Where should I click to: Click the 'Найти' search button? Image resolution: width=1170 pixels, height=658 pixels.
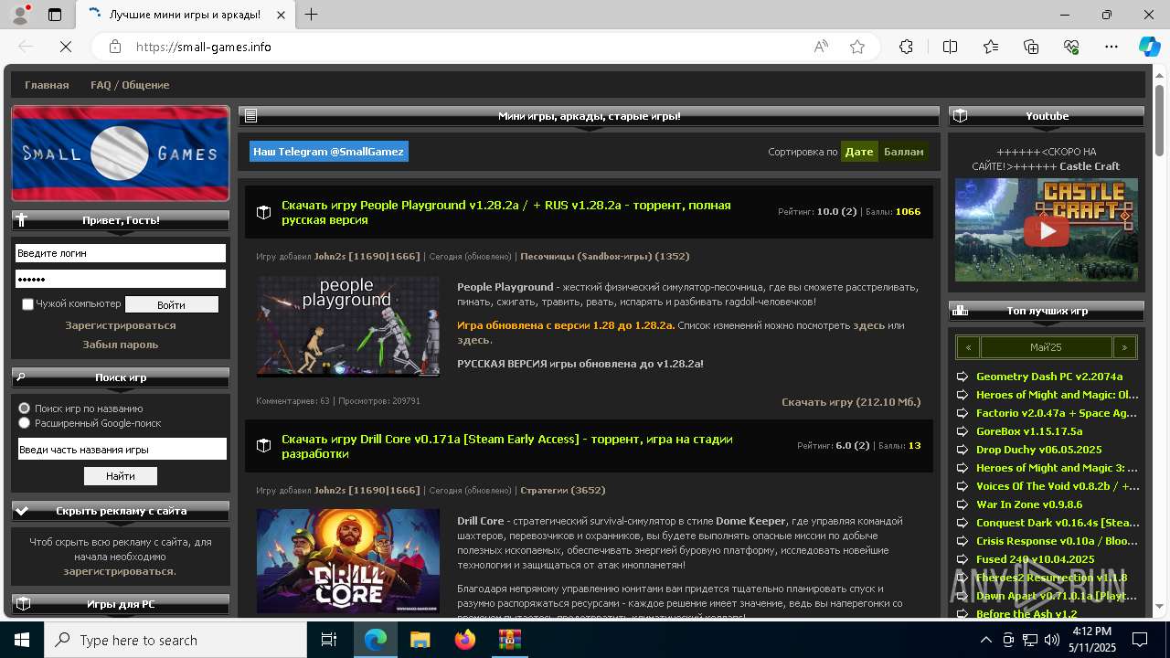pos(120,476)
